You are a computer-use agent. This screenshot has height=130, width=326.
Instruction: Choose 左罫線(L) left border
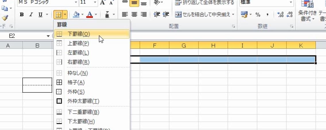[x=92, y=53]
